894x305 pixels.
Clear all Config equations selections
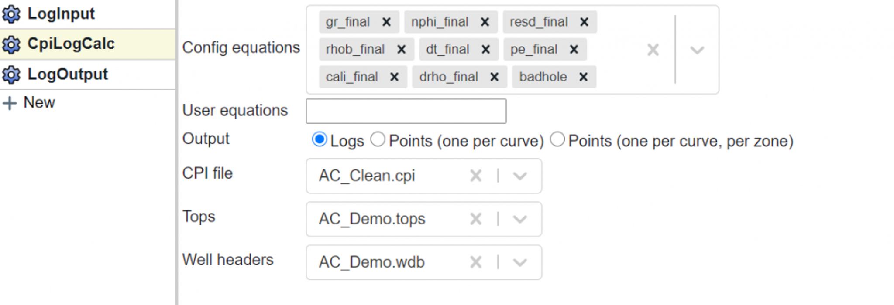pos(653,50)
